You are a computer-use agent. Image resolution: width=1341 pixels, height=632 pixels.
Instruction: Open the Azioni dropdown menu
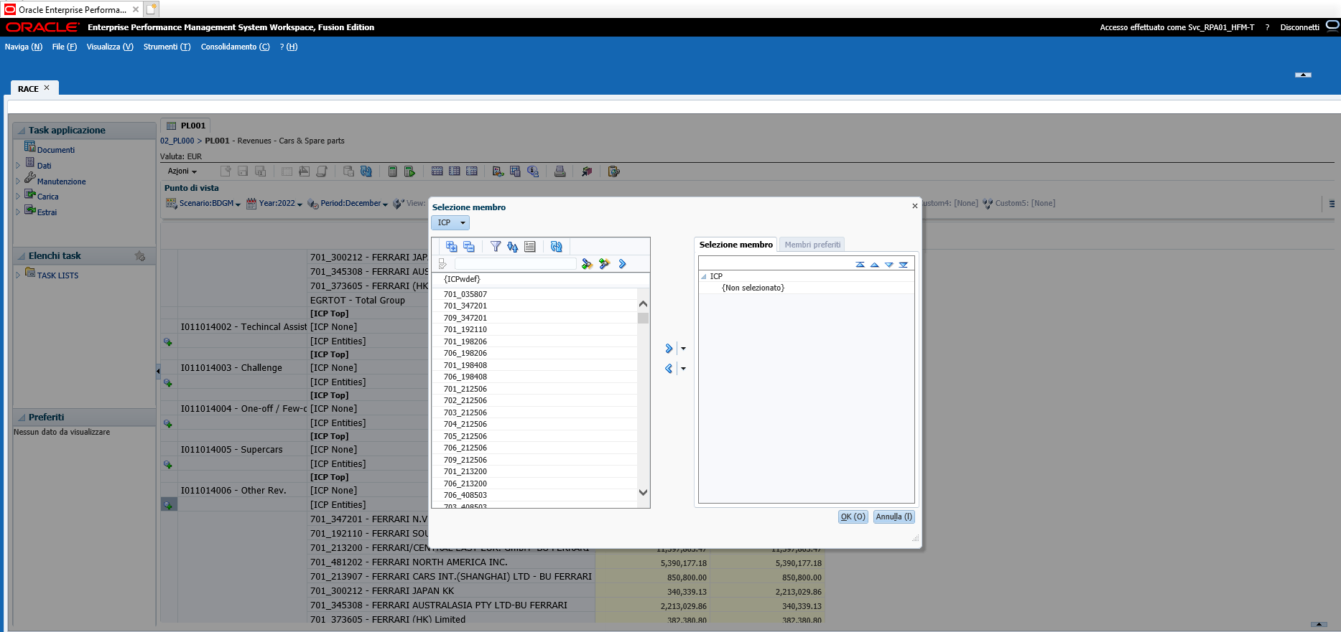click(x=182, y=171)
